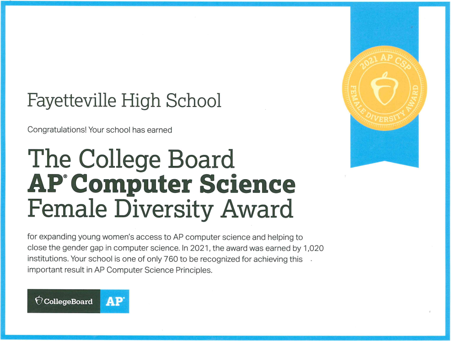The width and height of the screenshot is (451, 341).
Task: Click the CollegeBoard acorn logo icon
Action: 38,300
